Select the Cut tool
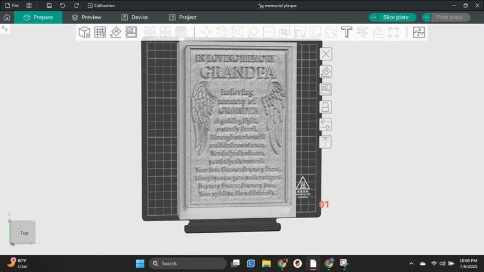 pyautogui.click(x=269, y=32)
